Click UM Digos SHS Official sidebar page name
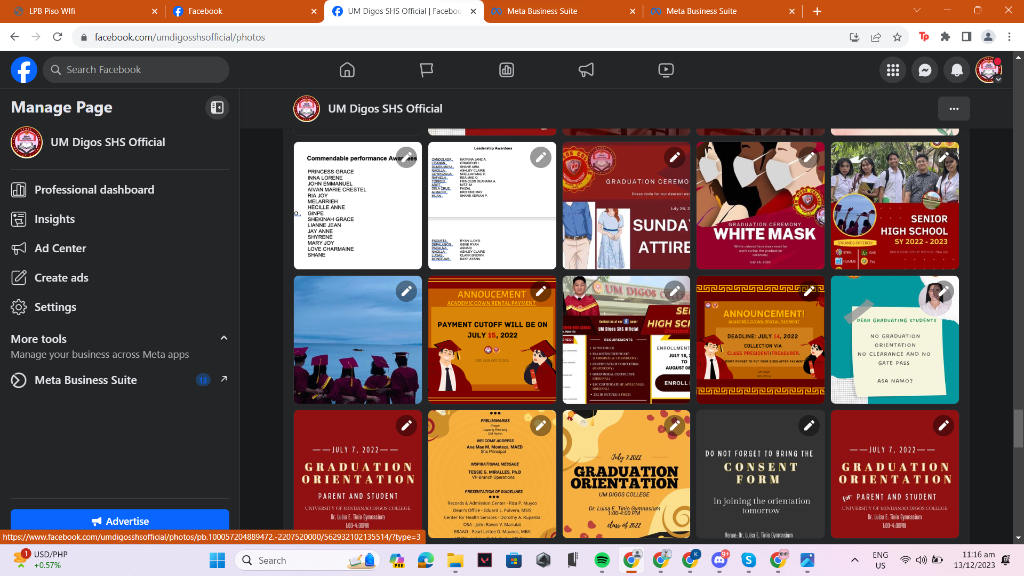The height and width of the screenshot is (576, 1024). (x=108, y=142)
